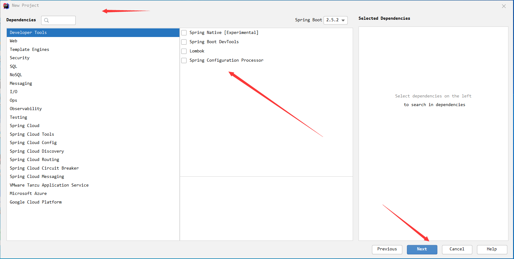Select the Microsoft Azure category
Image resolution: width=514 pixels, height=259 pixels.
pos(28,194)
